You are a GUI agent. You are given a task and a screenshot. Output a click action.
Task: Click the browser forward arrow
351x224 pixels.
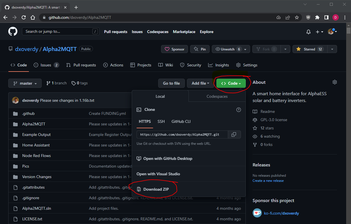tap(15, 17)
